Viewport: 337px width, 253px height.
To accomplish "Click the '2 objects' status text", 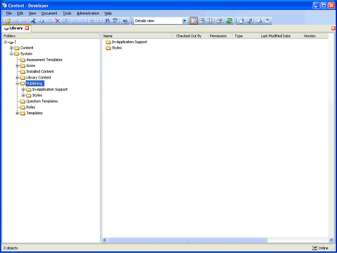I will pos(11,248).
